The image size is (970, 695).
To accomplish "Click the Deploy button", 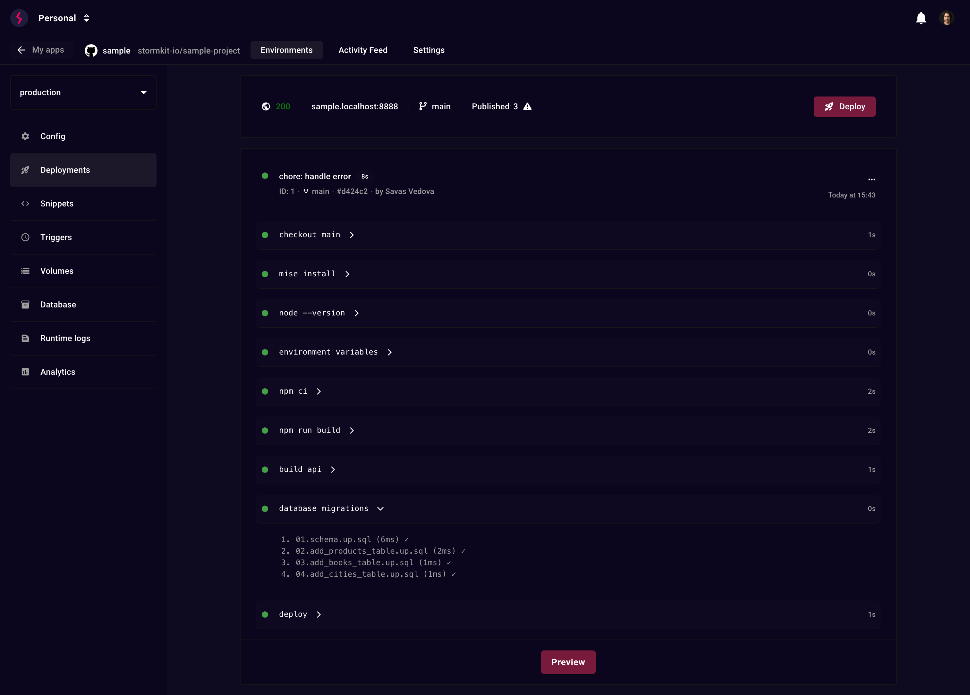I will (844, 106).
